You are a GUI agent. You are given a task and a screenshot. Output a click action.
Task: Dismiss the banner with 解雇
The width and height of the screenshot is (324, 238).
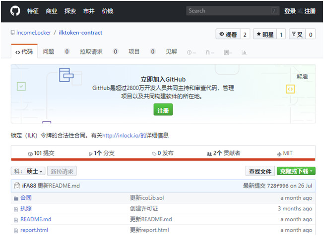[302, 77]
